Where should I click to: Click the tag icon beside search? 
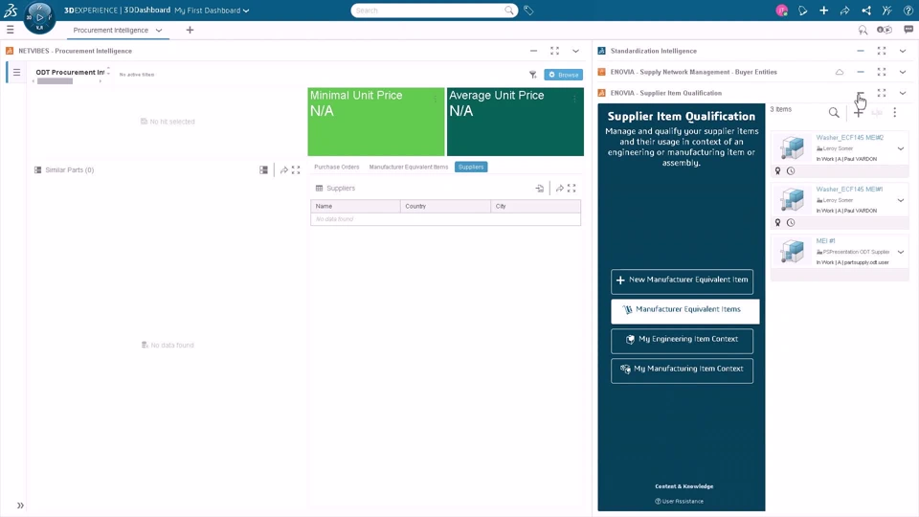pyautogui.click(x=528, y=11)
